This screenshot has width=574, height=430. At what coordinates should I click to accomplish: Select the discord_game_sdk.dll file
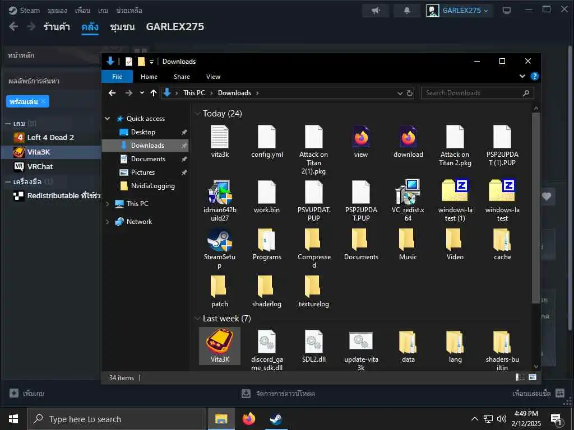click(267, 350)
